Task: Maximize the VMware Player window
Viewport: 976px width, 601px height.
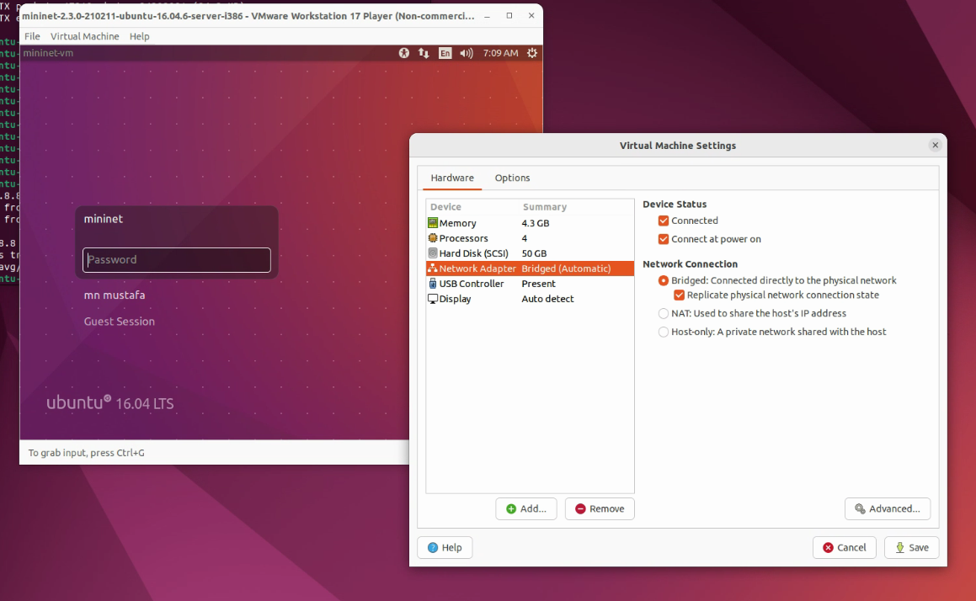Action: point(509,15)
